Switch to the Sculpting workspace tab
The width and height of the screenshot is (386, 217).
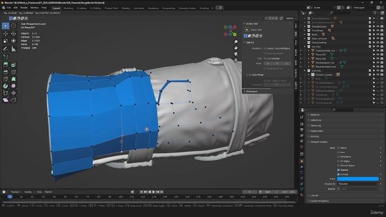(x=81, y=8)
